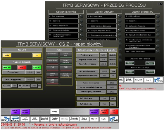
Task: Switch to Przebieg Procesu screen
Action: tap(55, 119)
